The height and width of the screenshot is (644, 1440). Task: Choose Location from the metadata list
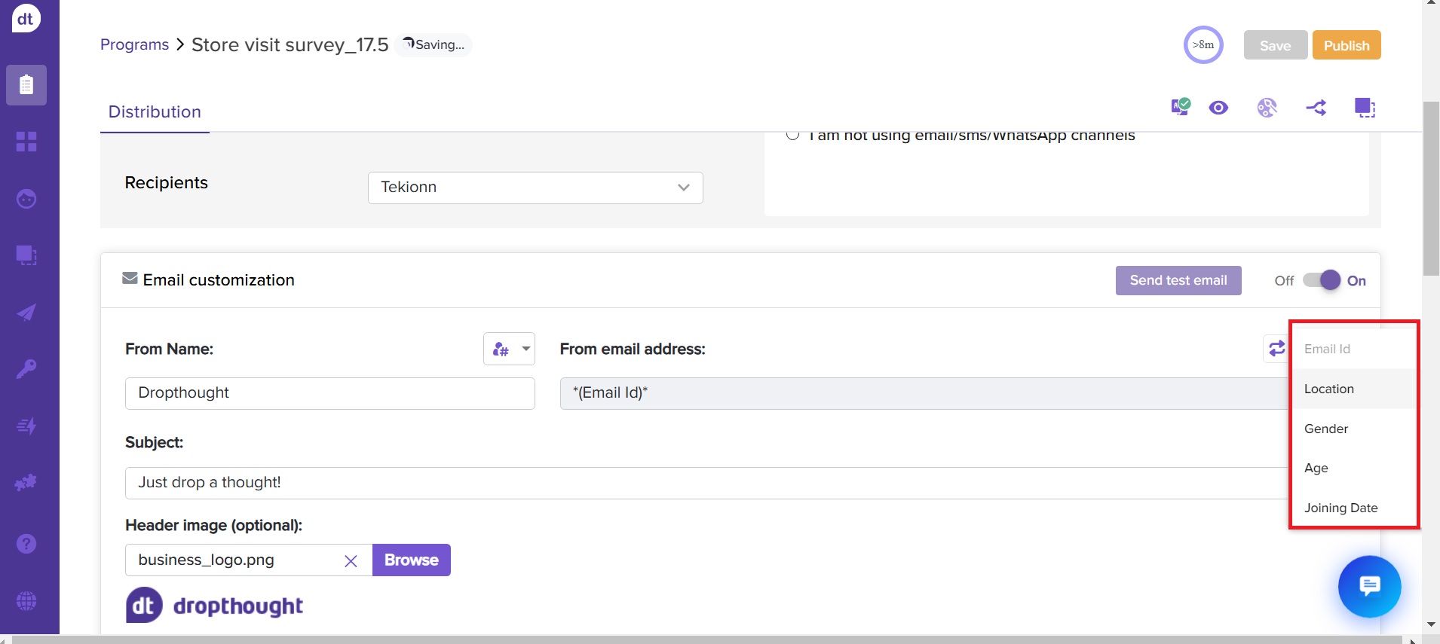point(1329,389)
